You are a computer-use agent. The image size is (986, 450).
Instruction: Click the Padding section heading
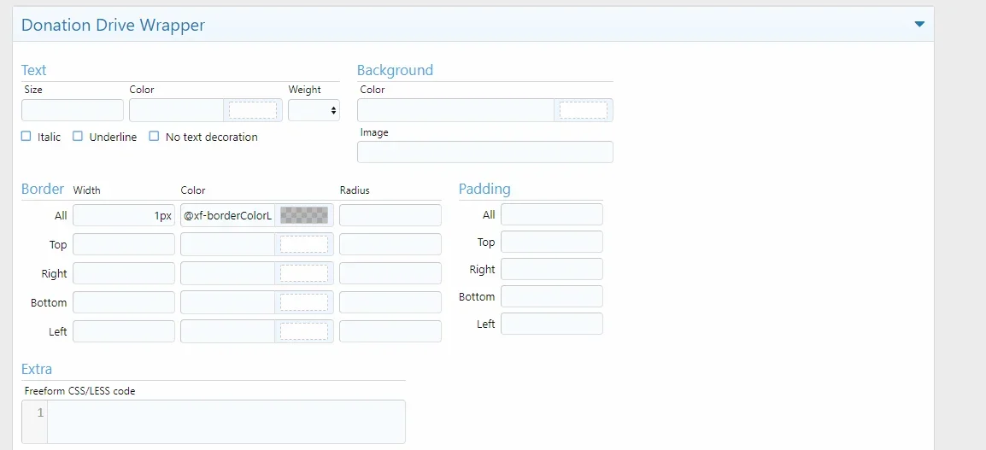tap(484, 190)
